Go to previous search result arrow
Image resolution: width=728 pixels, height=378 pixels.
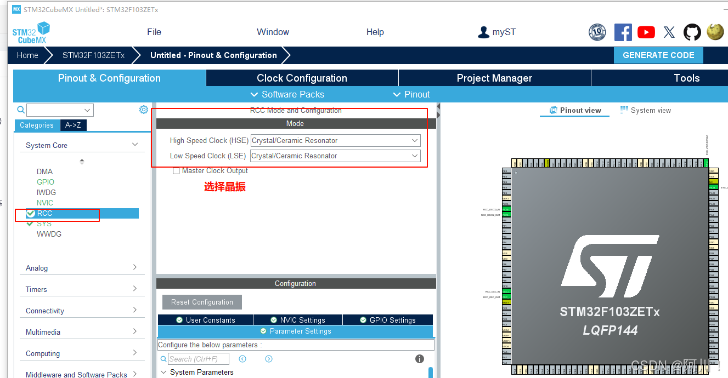tap(242, 359)
